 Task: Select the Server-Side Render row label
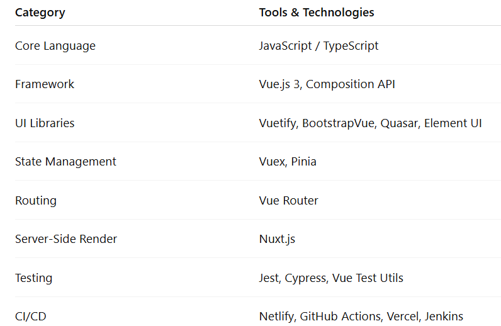(66, 239)
